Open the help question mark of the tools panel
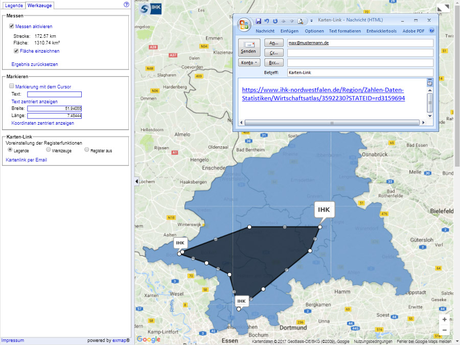Image resolution: width=460 pixels, height=345 pixels. (x=126, y=5)
